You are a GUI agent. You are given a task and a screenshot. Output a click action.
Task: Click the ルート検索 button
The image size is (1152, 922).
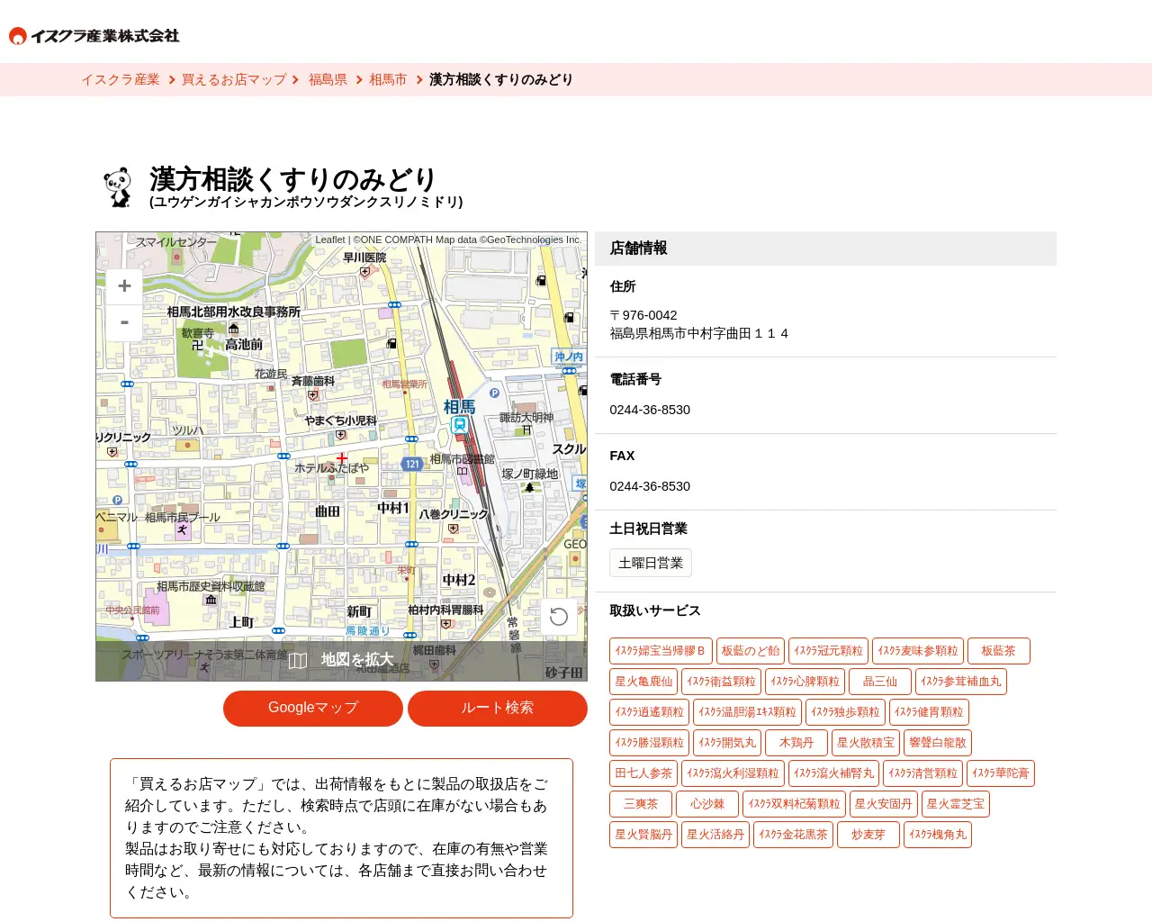[x=498, y=709]
